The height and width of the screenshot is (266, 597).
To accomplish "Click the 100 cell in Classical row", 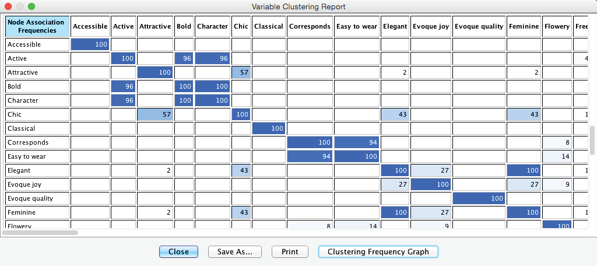I will (269, 128).
